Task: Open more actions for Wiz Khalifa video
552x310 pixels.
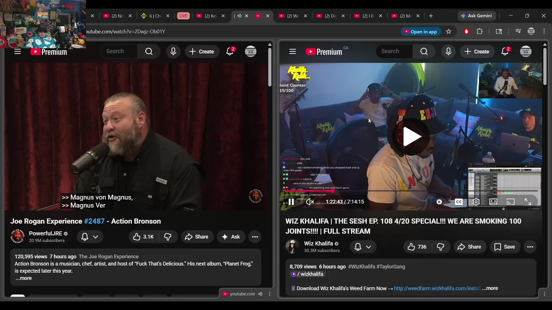Action: [530, 247]
